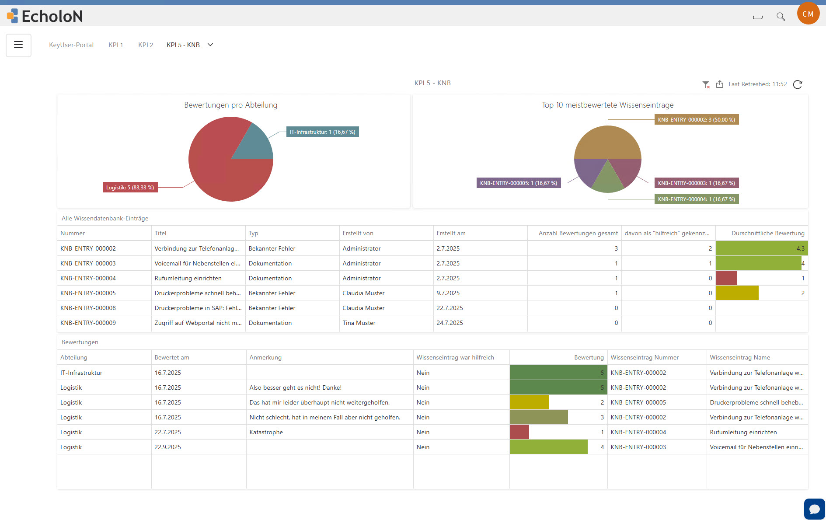
Task: Select the KNB-ENTRY-000002: 3 (50,00 %) chart label
Action: click(x=696, y=119)
